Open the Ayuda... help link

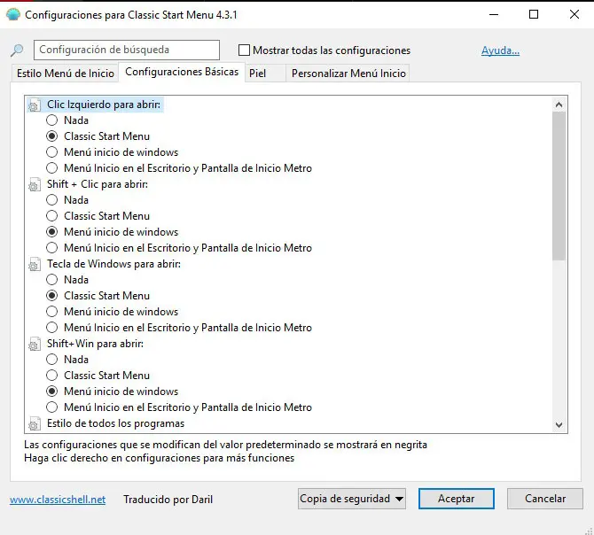point(500,50)
